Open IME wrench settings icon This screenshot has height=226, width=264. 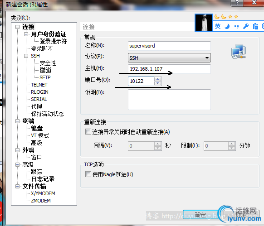tap(246, 26)
